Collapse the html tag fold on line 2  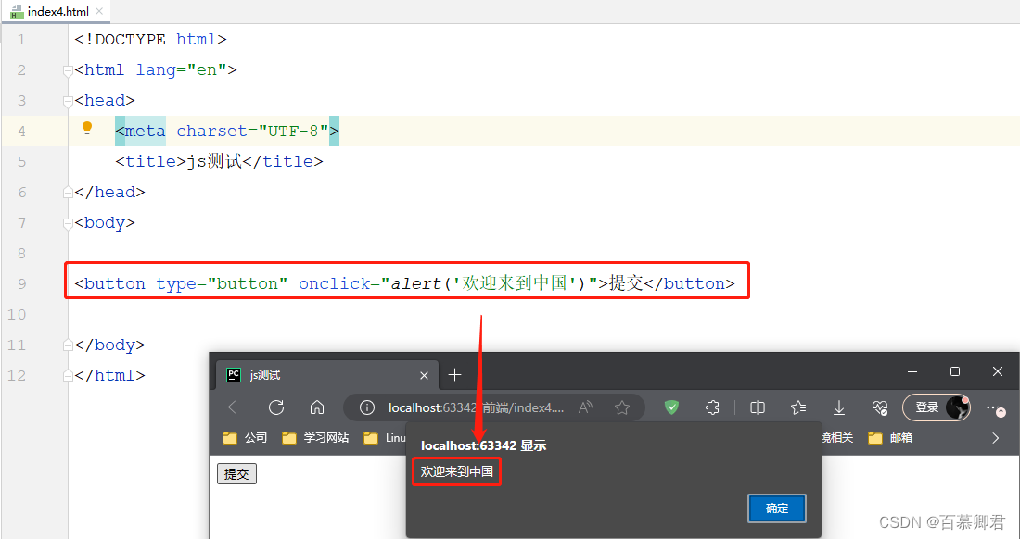click(x=68, y=70)
